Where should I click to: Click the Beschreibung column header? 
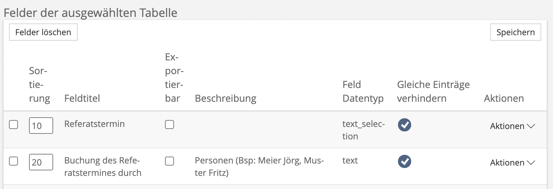[225, 98]
